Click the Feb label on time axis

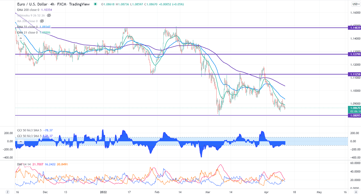pos(157,192)
